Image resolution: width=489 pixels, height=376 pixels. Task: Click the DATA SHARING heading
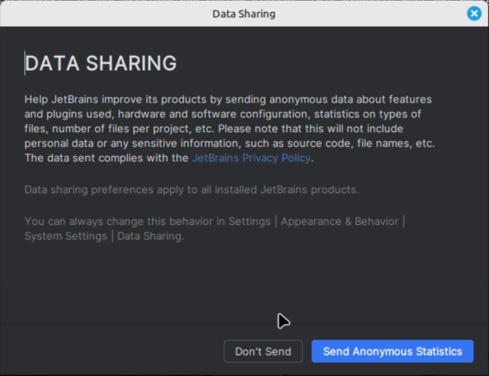[101, 63]
